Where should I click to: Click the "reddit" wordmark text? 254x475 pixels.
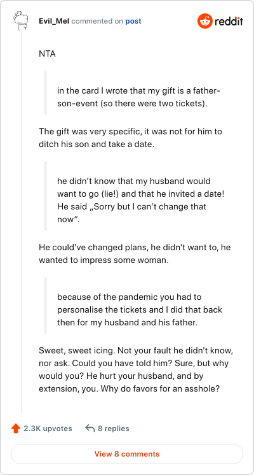tap(229, 21)
